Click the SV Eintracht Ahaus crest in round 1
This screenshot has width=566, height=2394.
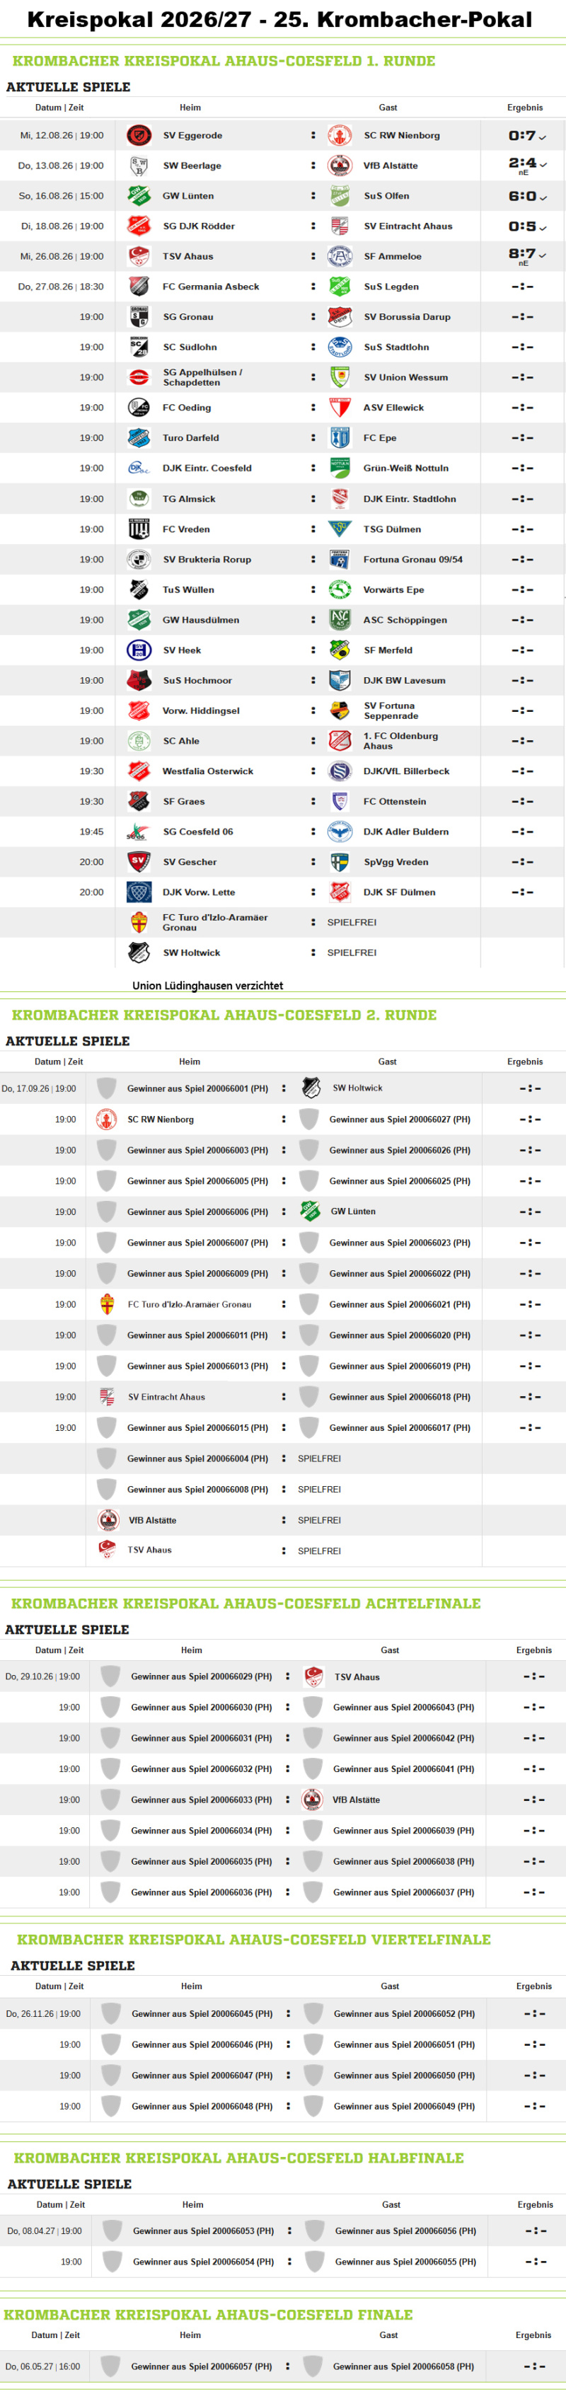tap(339, 226)
